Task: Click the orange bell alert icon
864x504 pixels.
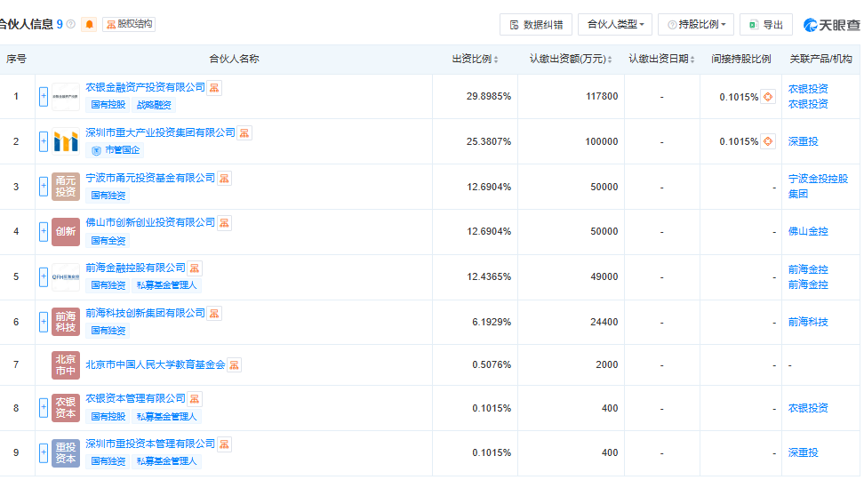Action: [x=89, y=24]
